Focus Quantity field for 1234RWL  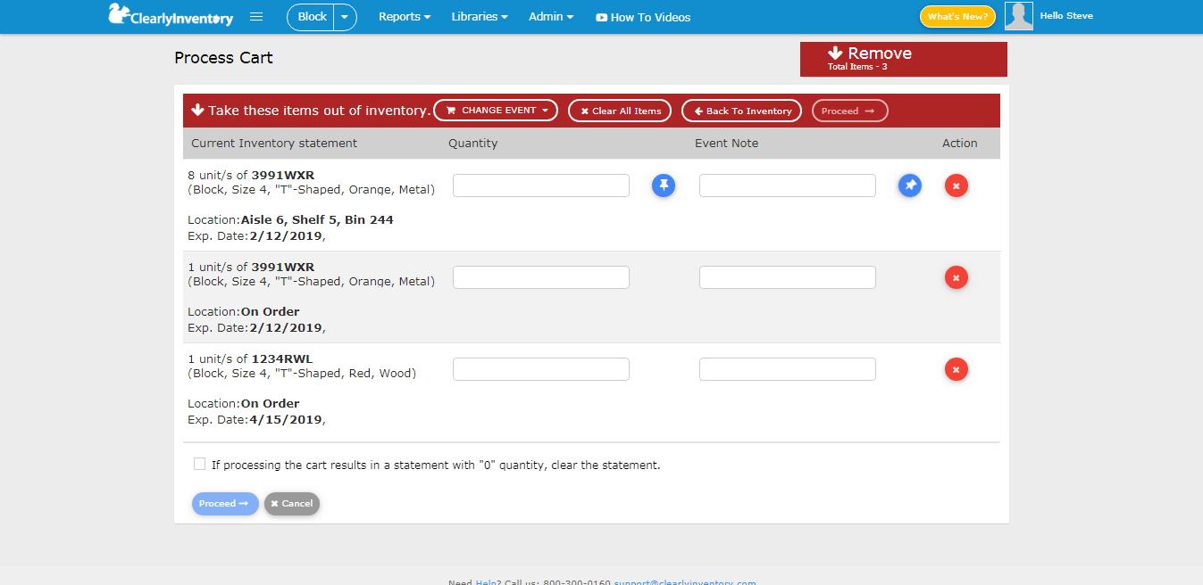point(541,369)
